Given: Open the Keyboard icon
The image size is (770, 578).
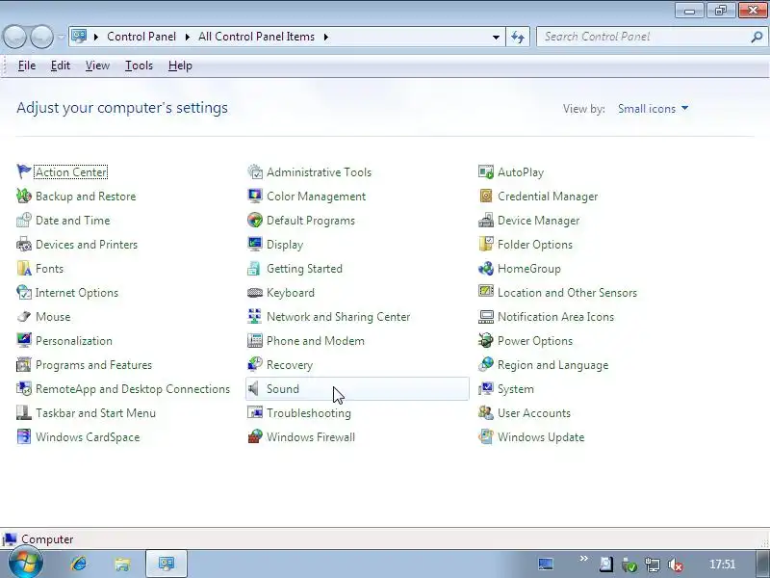Looking at the screenshot, I should pyautogui.click(x=255, y=293).
